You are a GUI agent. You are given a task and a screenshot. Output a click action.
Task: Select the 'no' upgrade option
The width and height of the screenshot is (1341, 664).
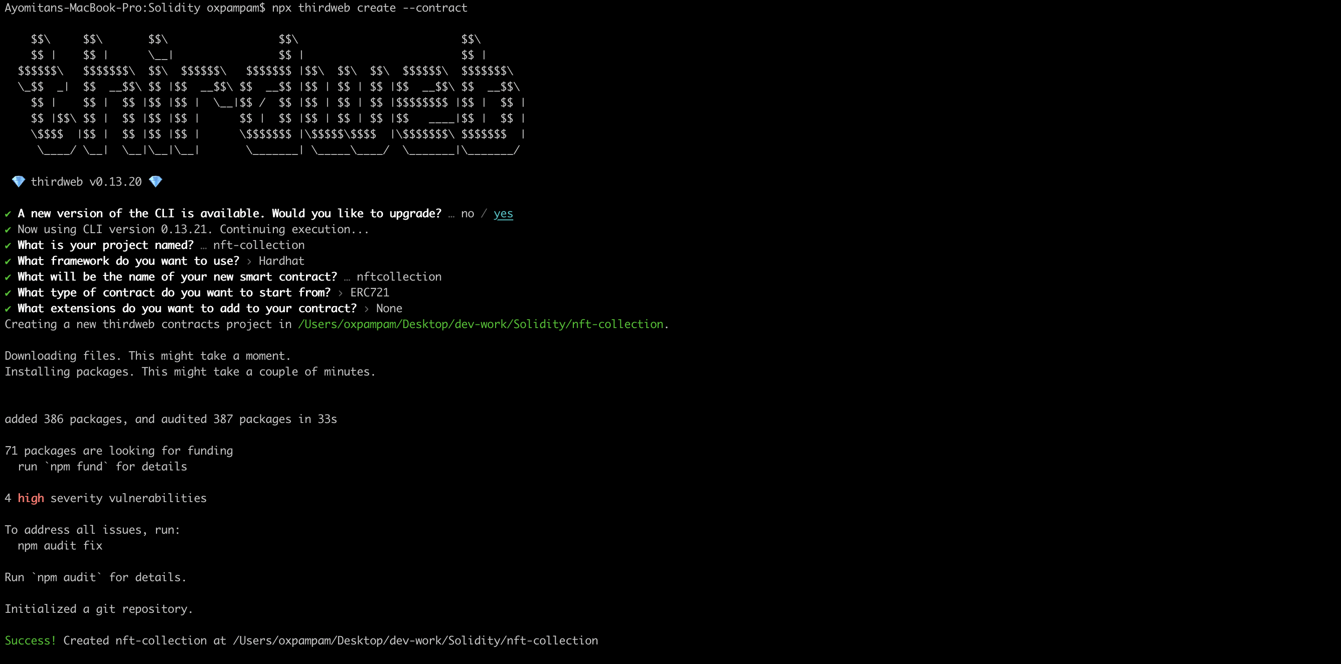click(467, 214)
